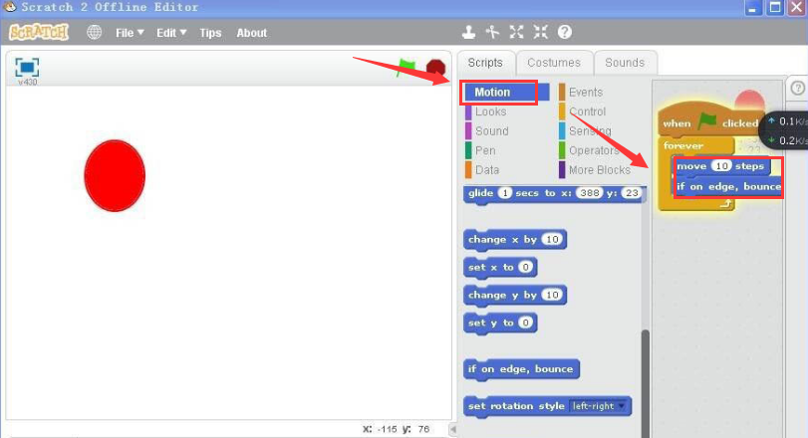Screen dimensions: 808x438
Task: Select the Block help question tool
Action: point(565,32)
